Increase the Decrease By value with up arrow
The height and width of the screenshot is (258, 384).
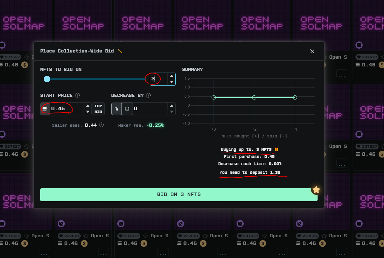[x=172, y=106]
